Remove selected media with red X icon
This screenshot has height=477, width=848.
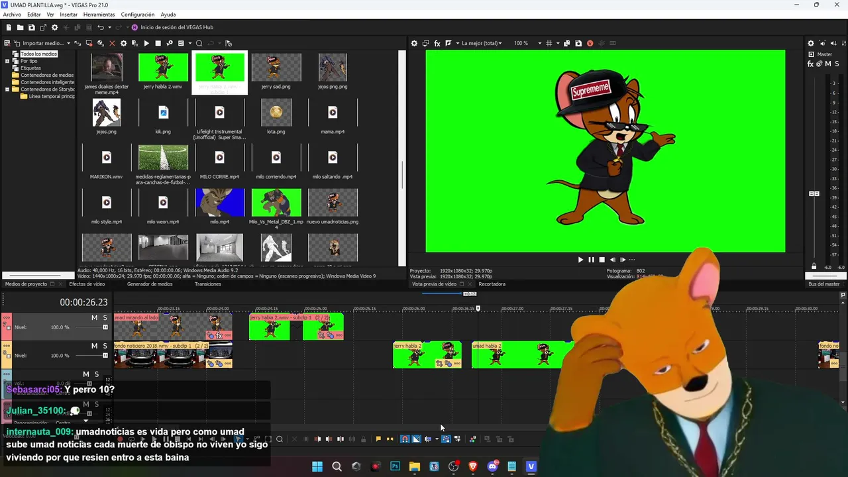pos(112,43)
